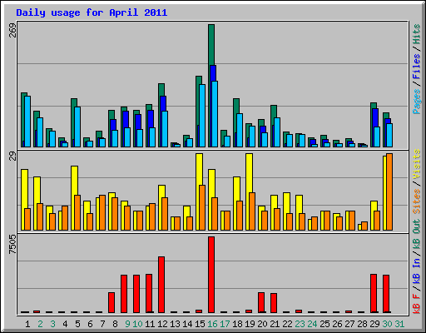Click day label '19' on the x-axis
This screenshot has width=426, height=333.
[250, 324]
